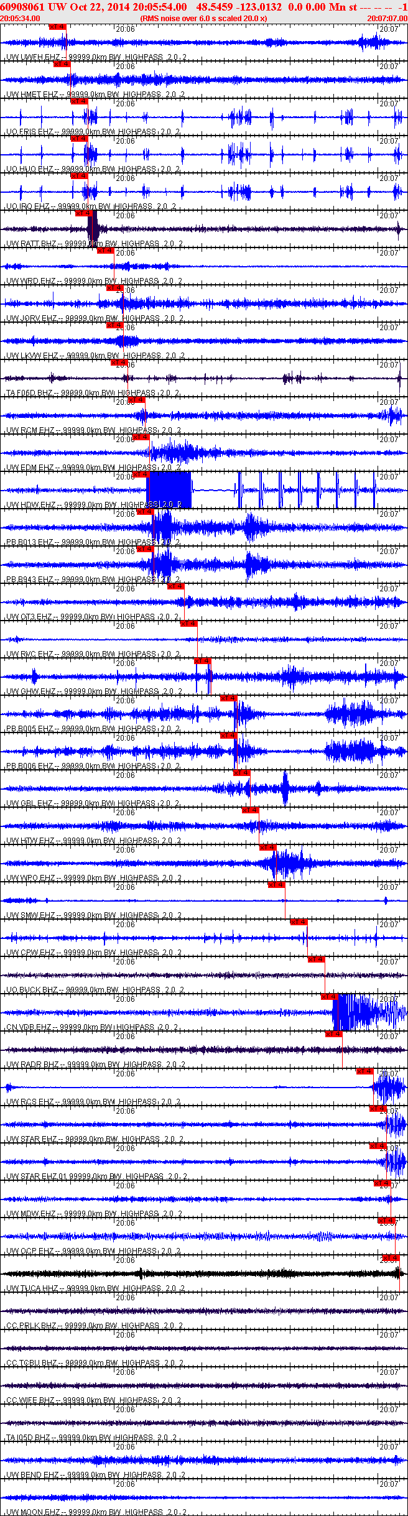The image size is (408, 1516).
Task: Select the CC PRLK BHZ station label
Action: coord(31,1325)
